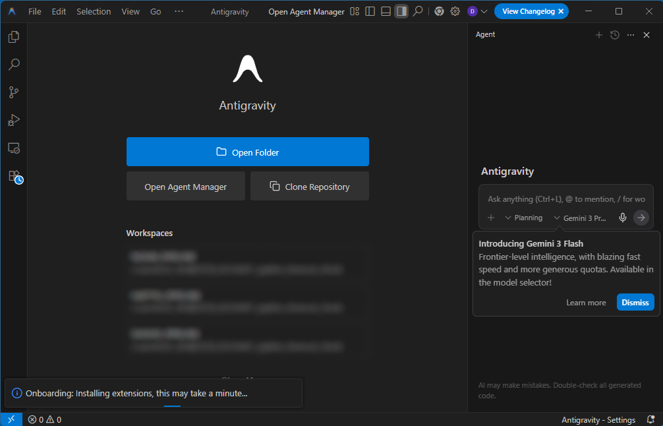Expand the account chevron next to avatar
The image size is (663, 426).
pos(484,11)
